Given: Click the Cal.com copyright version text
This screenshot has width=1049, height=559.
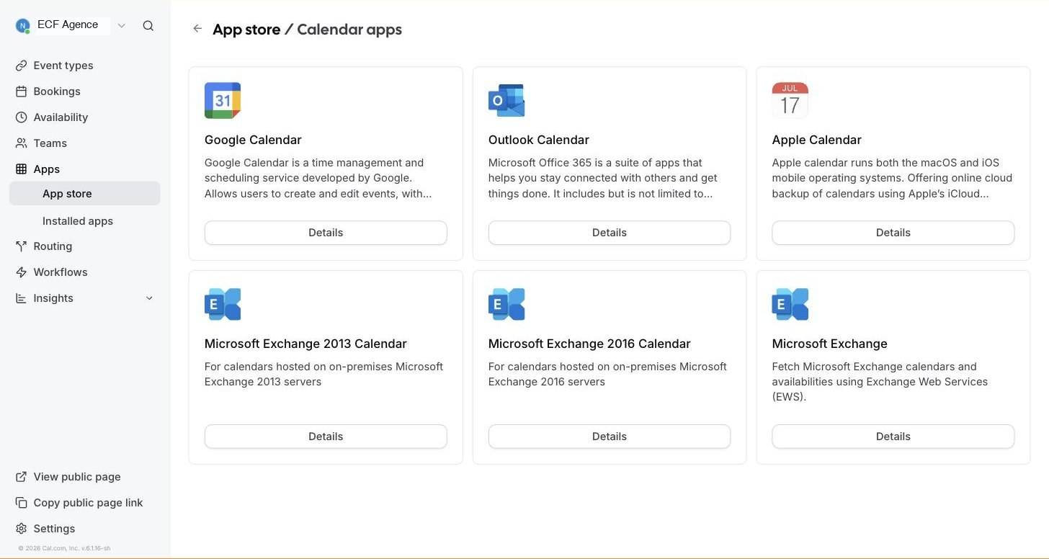Looking at the screenshot, I should [64, 548].
